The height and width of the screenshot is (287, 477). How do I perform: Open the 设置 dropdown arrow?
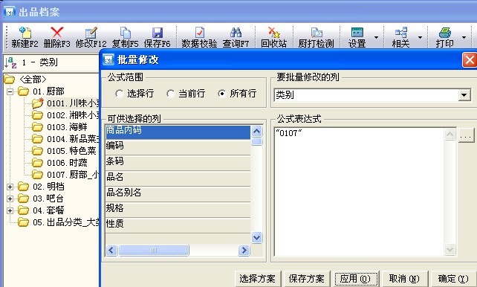click(376, 37)
